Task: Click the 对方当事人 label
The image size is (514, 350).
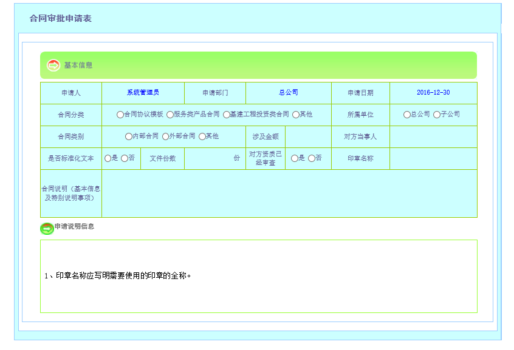Action: pyautogui.click(x=360, y=137)
